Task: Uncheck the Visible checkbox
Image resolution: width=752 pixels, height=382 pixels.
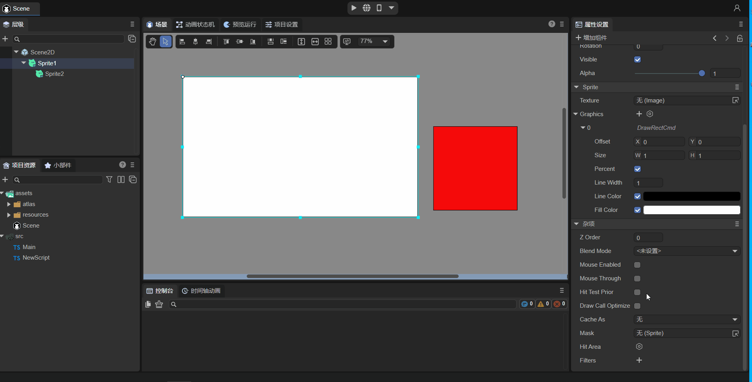Action: pyautogui.click(x=637, y=59)
